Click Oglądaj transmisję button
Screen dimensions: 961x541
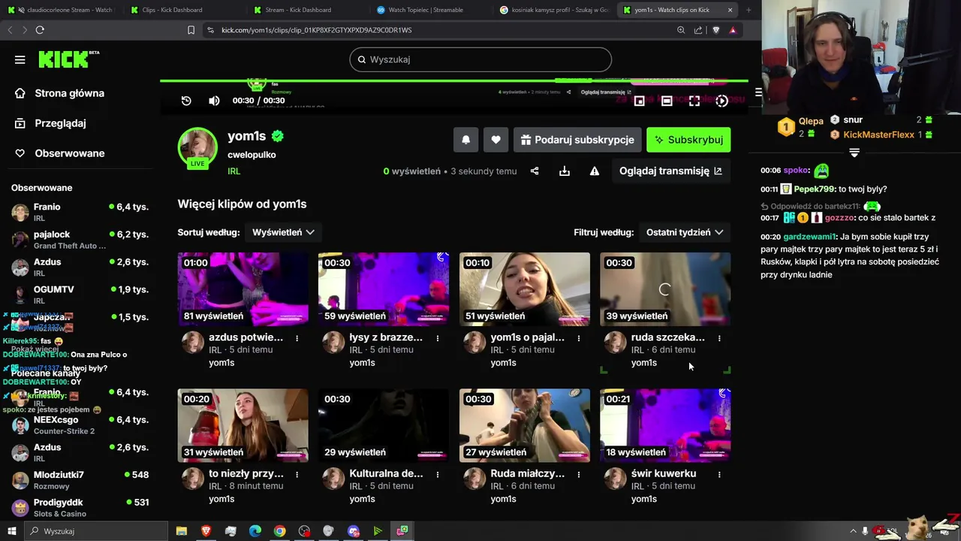coord(670,171)
